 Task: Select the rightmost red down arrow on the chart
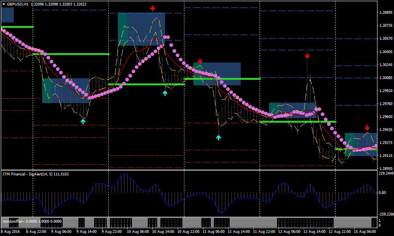point(367,128)
